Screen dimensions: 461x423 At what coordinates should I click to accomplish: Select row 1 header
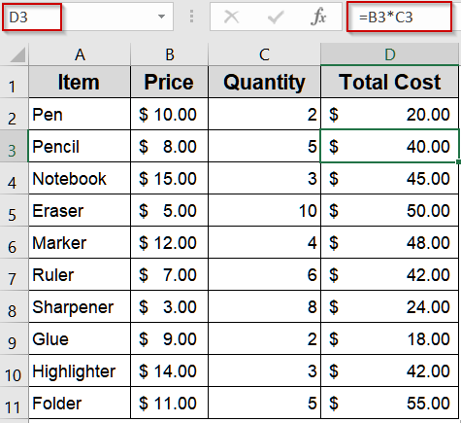14,82
